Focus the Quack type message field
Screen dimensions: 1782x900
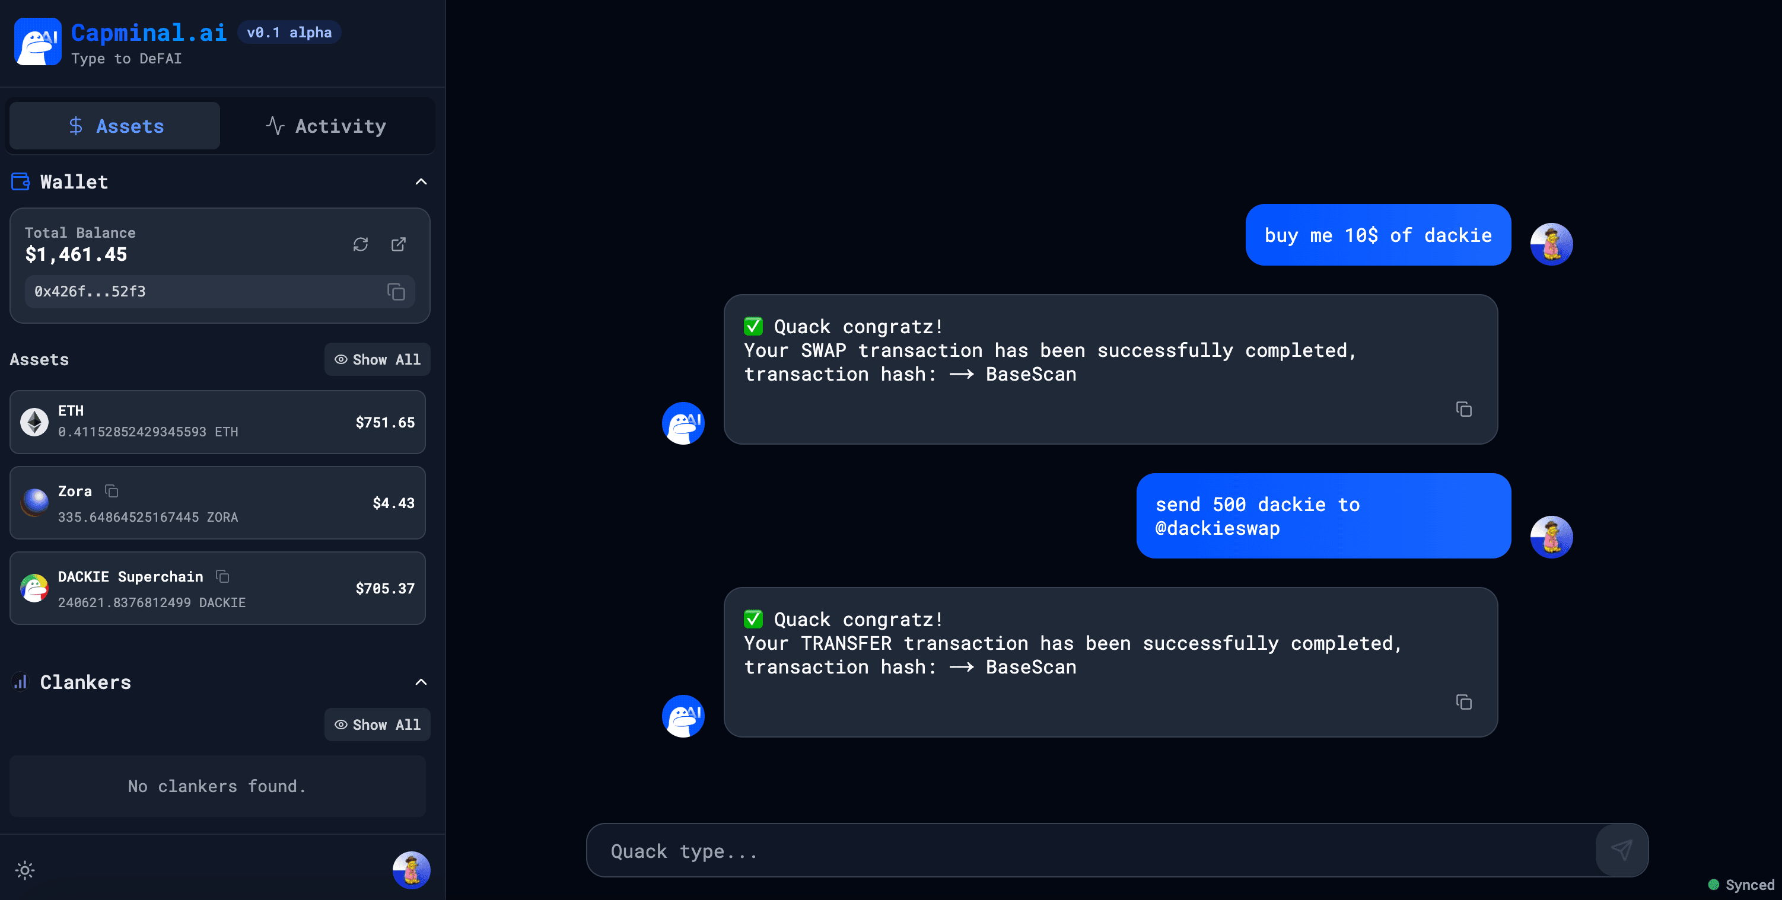coord(1091,850)
